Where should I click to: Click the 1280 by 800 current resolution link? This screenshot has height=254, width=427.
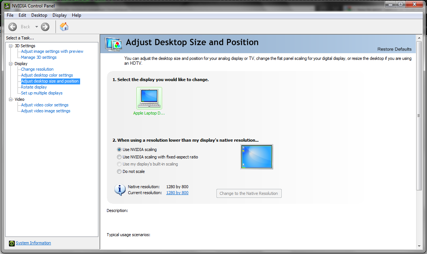click(177, 193)
